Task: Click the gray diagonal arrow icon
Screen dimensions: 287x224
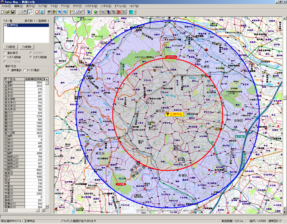Action: 82,12
